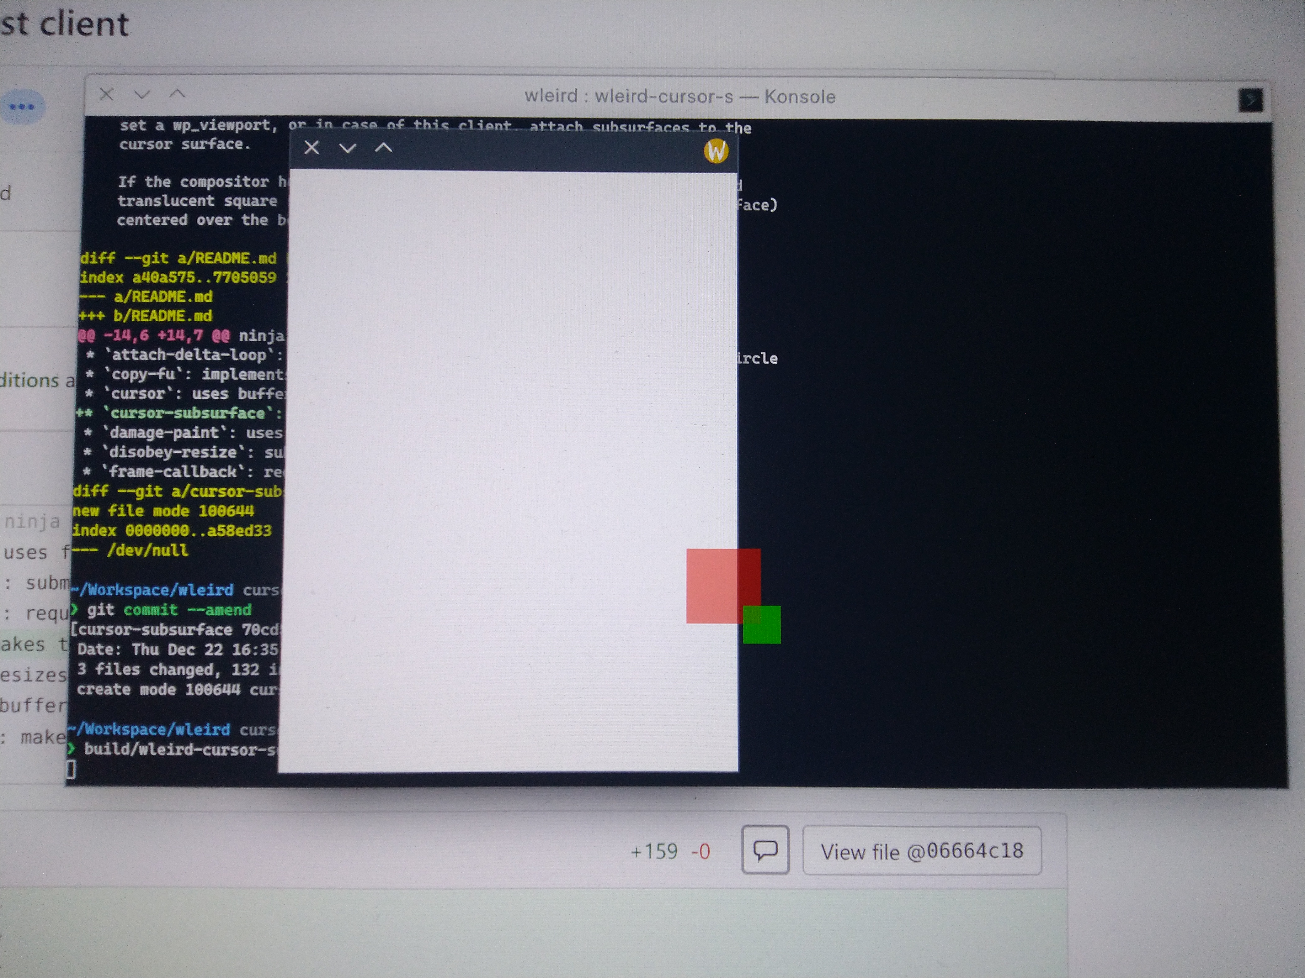Click the yellow Wayland W window icon

716,151
